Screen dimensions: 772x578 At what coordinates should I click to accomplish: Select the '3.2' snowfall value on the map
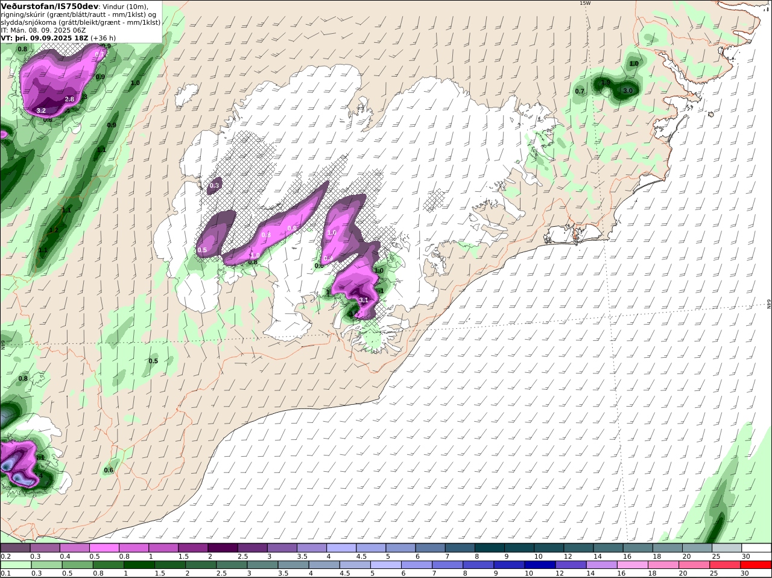(x=41, y=111)
